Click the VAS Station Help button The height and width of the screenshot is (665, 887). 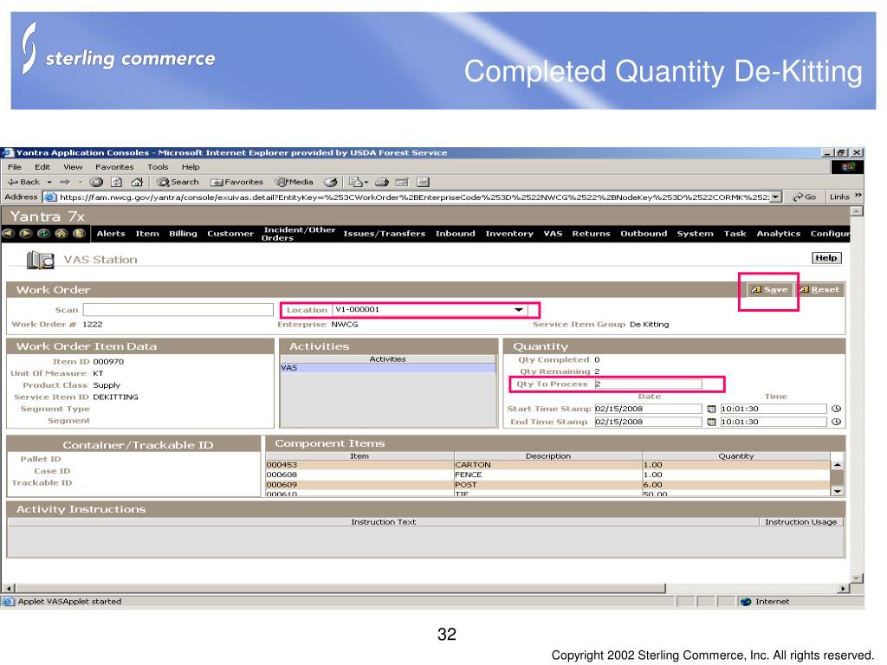[826, 258]
